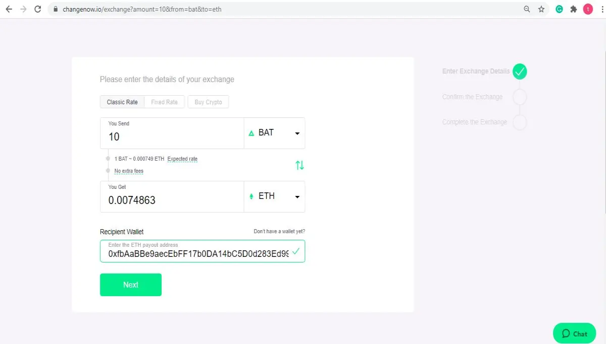
Task: Click the exchange details heading text
Action: point(167,80)
